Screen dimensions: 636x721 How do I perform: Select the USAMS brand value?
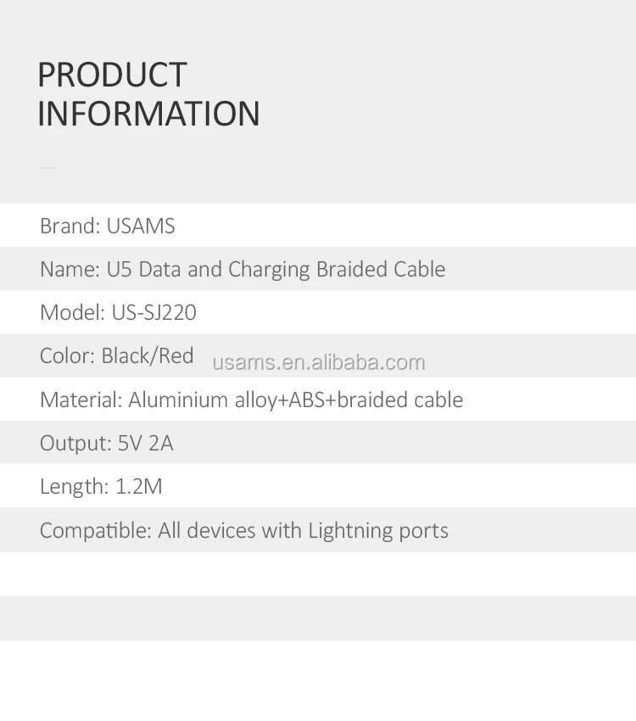[141, 226]
